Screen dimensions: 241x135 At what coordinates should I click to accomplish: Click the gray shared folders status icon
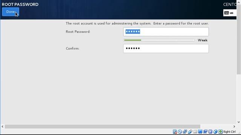point(195,132)
